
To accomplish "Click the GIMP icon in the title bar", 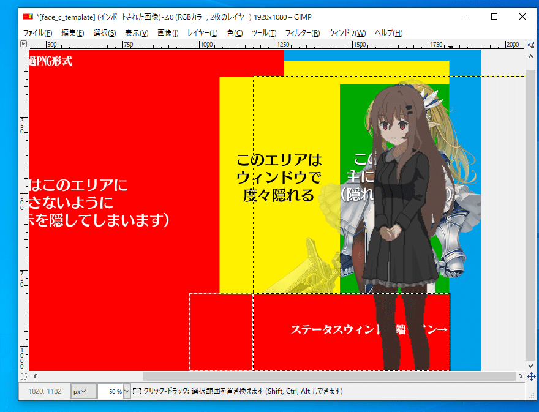I will tap(28, 17).
